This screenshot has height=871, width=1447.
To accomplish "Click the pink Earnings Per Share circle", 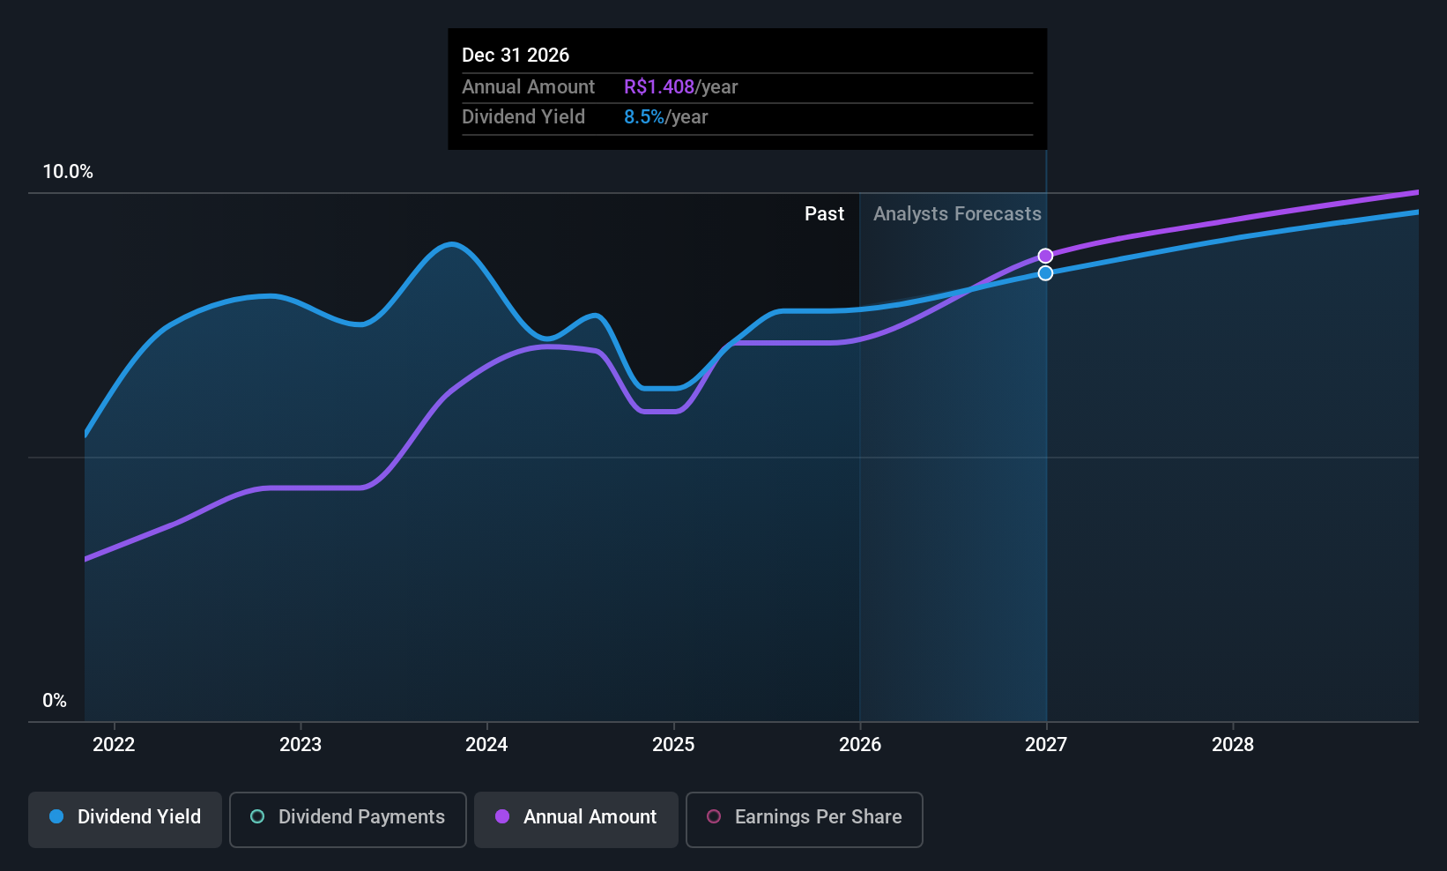I will coord(714,817).
